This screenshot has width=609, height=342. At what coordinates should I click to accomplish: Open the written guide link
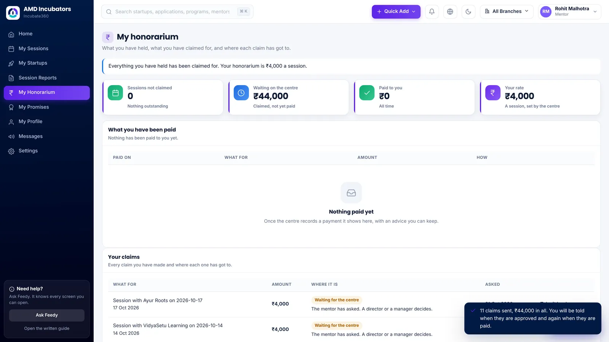[x=47, y=328]
